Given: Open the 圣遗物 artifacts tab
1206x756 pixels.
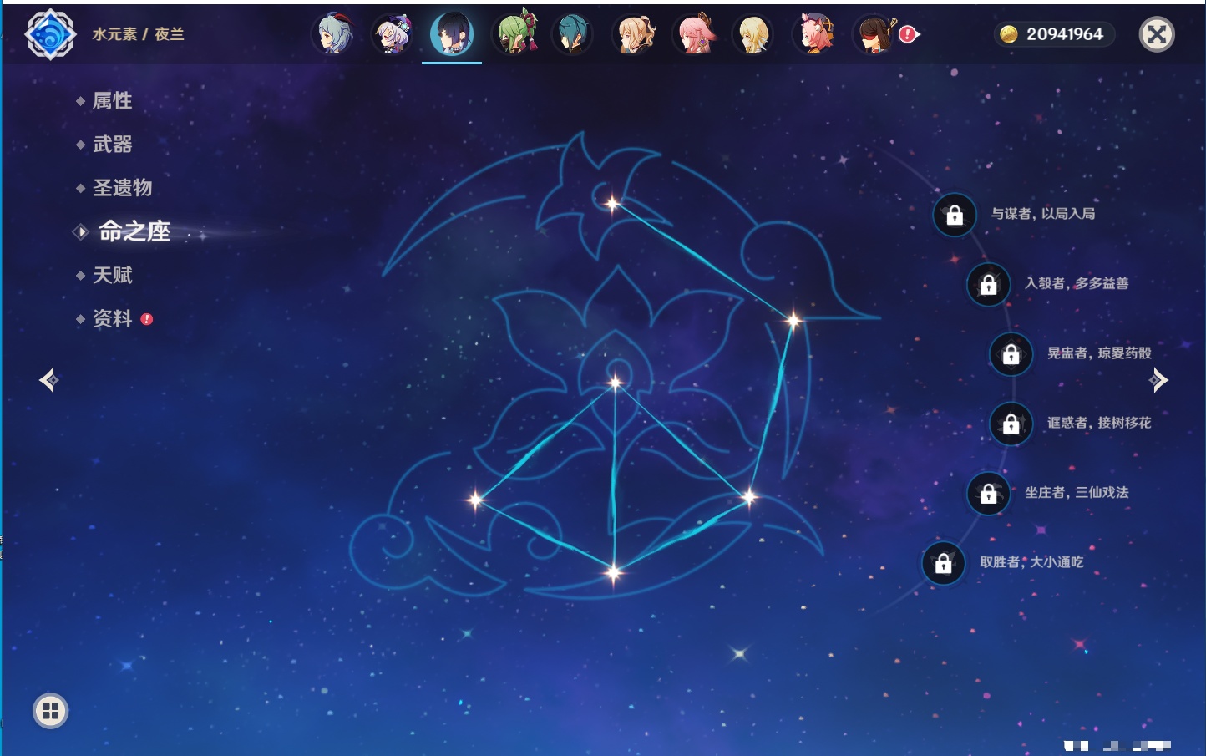Looking at the screenshot, I should tap(122, 188).
